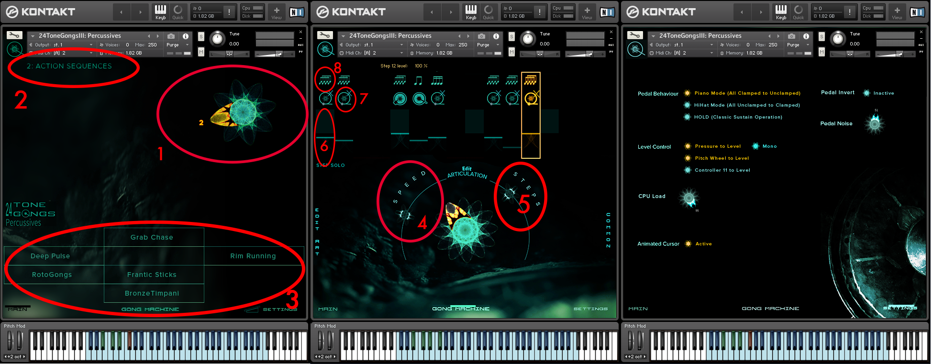Viewport: 933px width, 364px height.
Task: Select previous instrument arrow in the right instrument header
Action: (769, 36)
